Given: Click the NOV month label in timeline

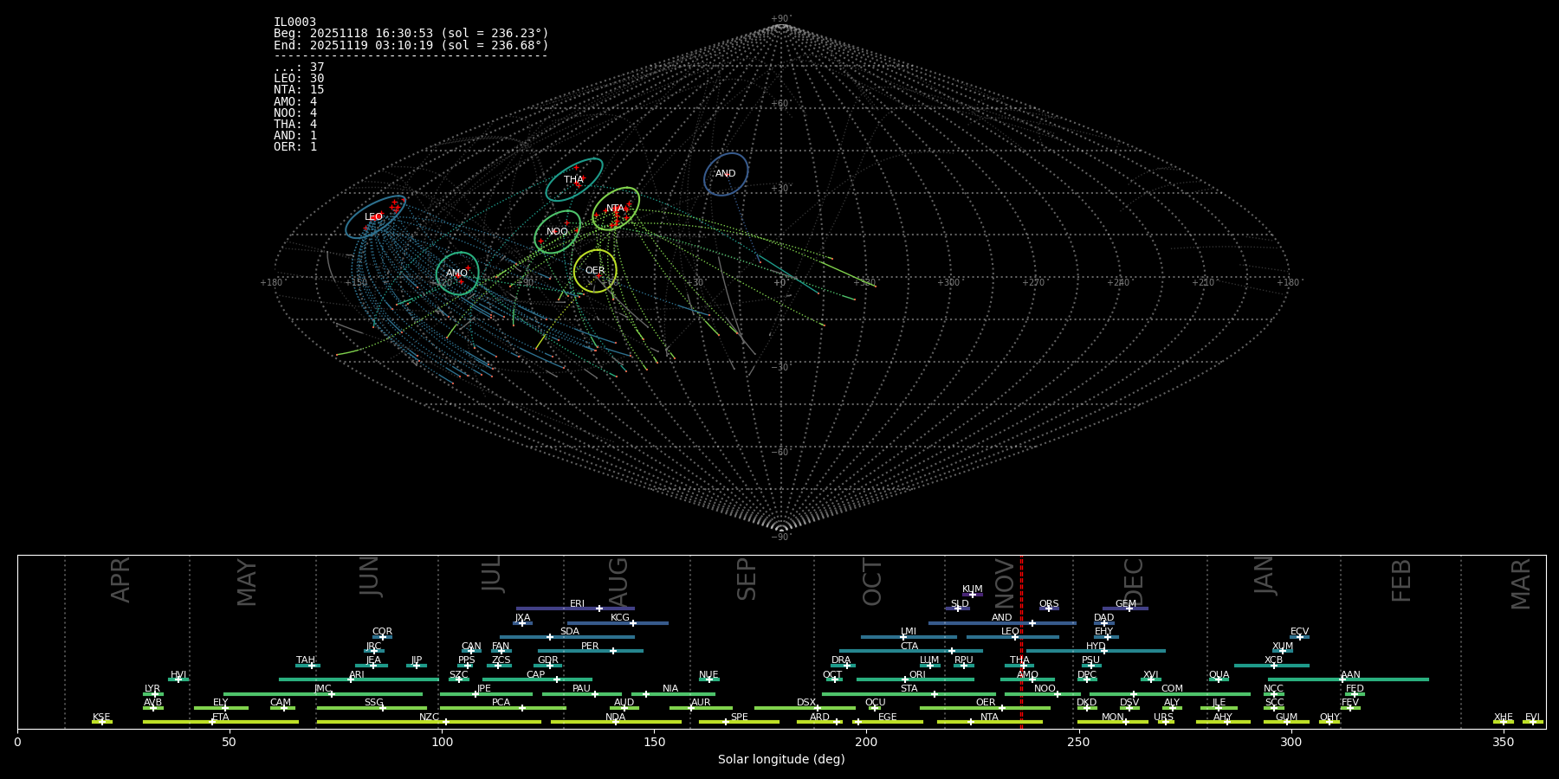Looking at the screenshot, I should [x=1004, y=583].
